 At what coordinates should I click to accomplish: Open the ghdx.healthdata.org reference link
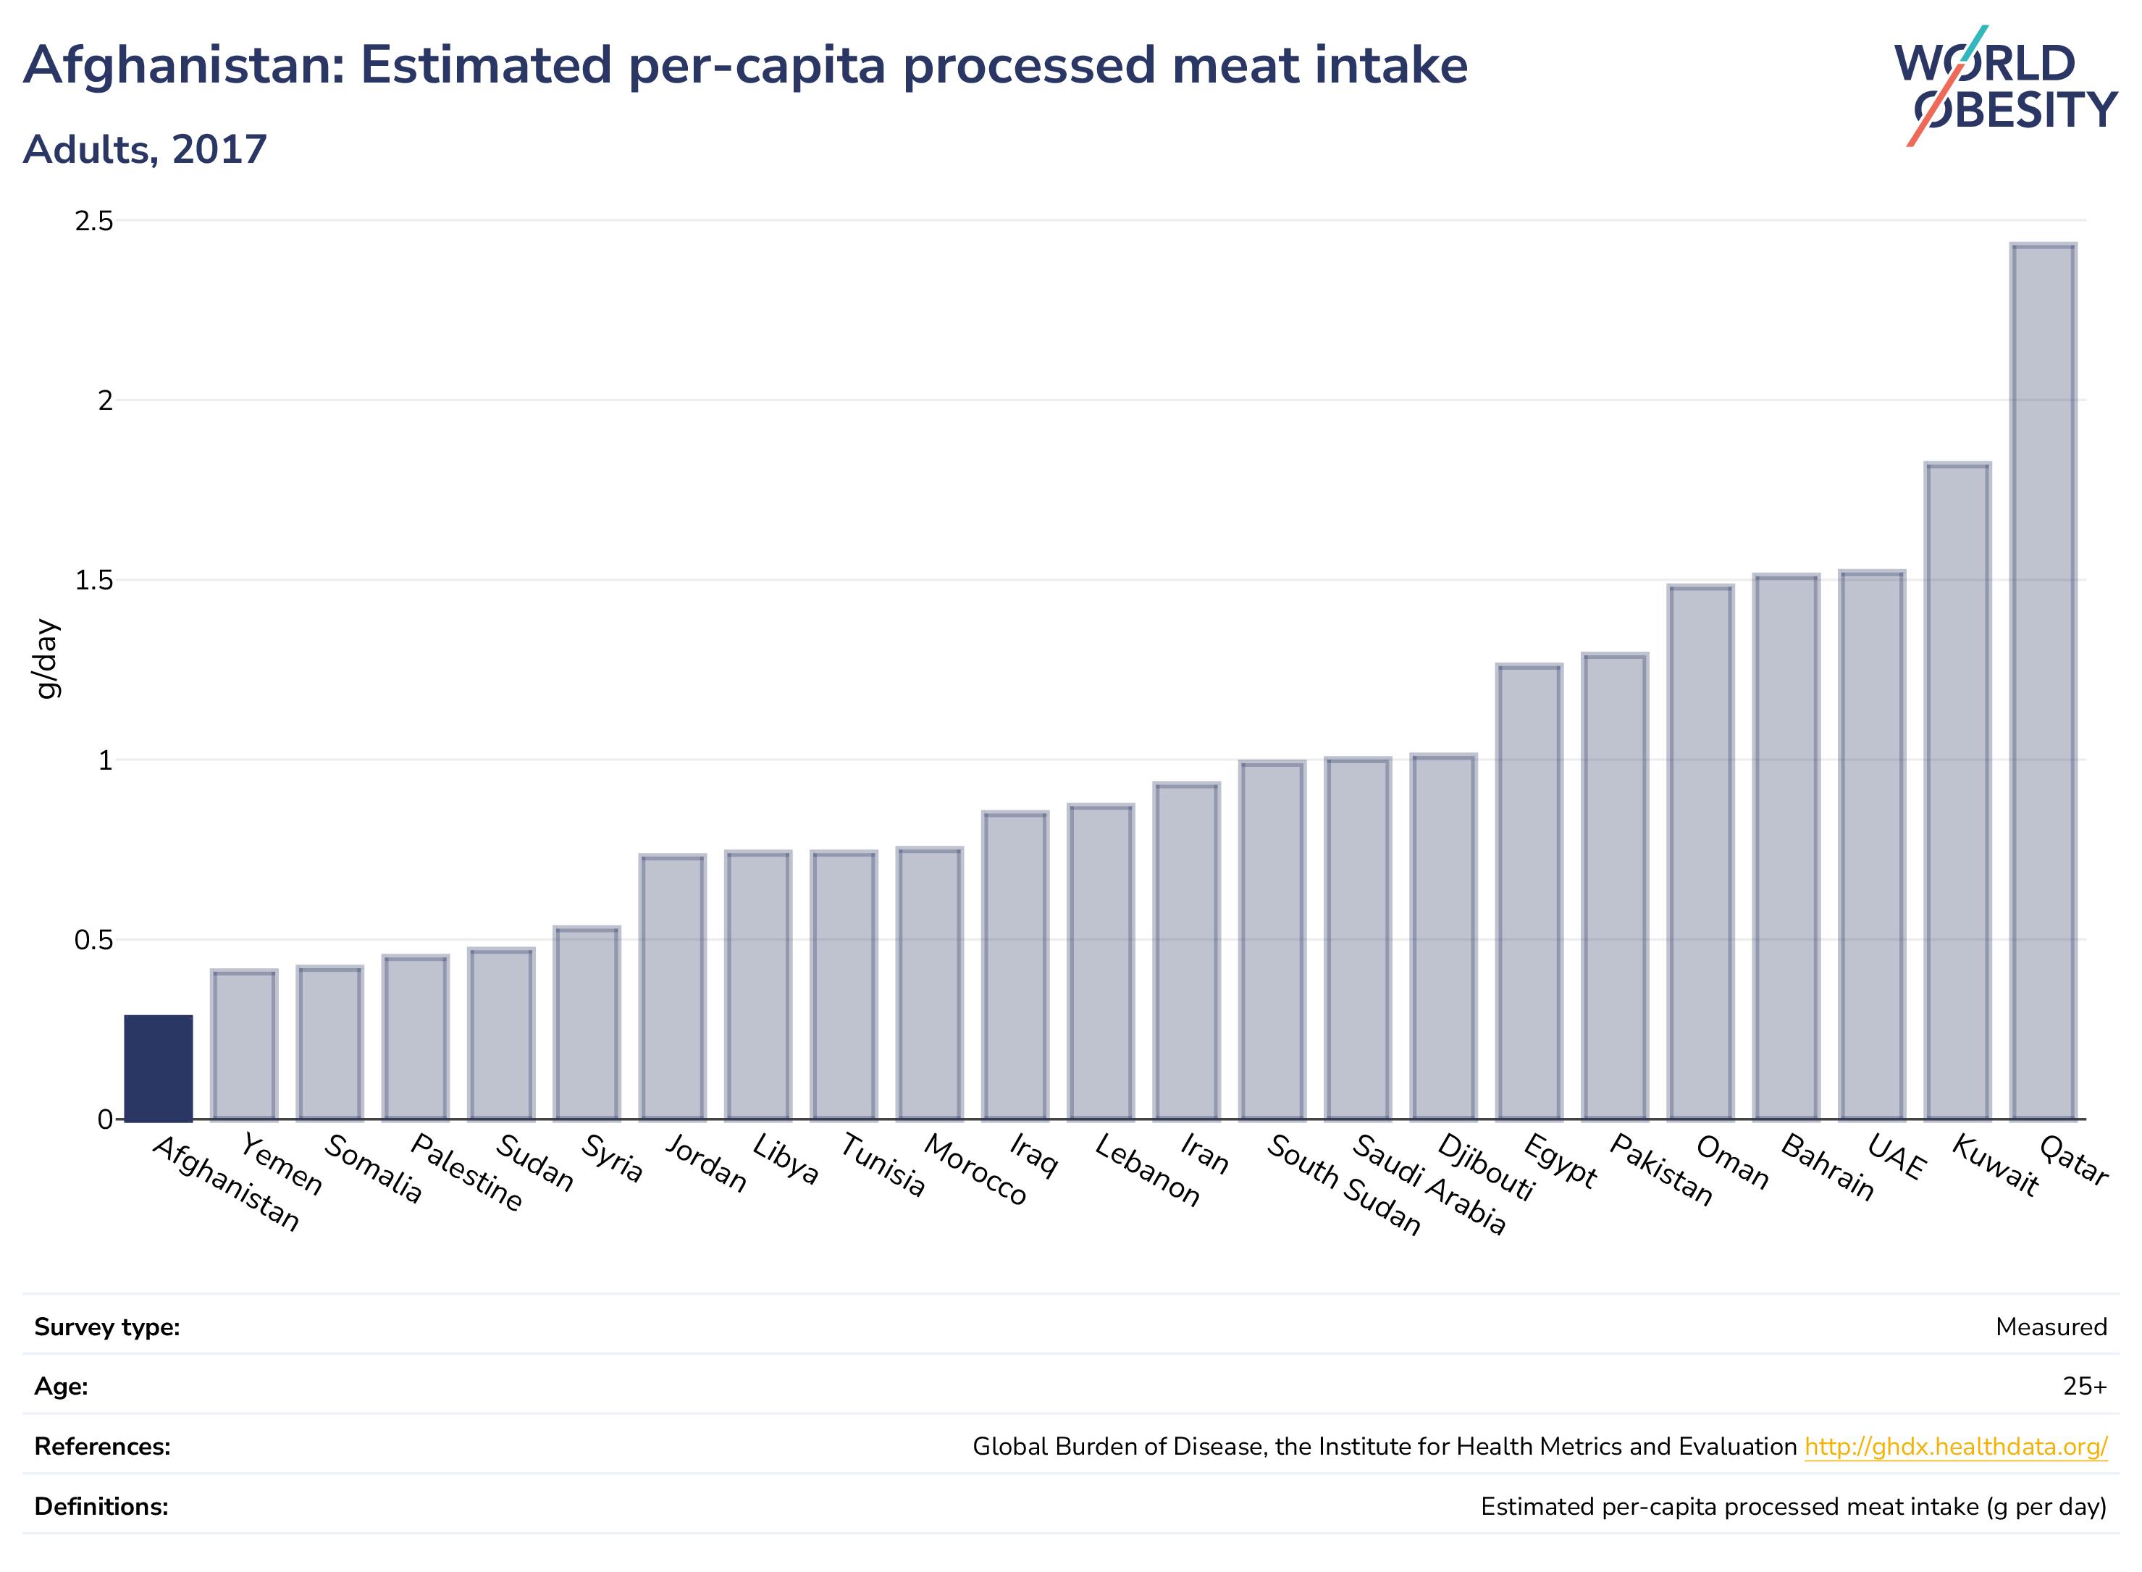[x=1955, y=1447]
